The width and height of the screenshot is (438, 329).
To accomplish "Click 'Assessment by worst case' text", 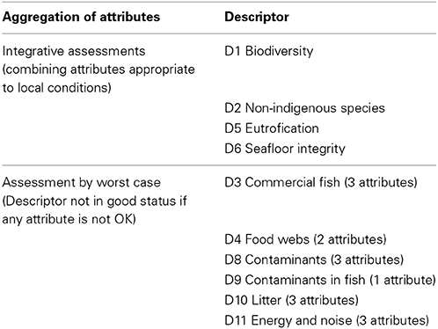I will (82, 183).
